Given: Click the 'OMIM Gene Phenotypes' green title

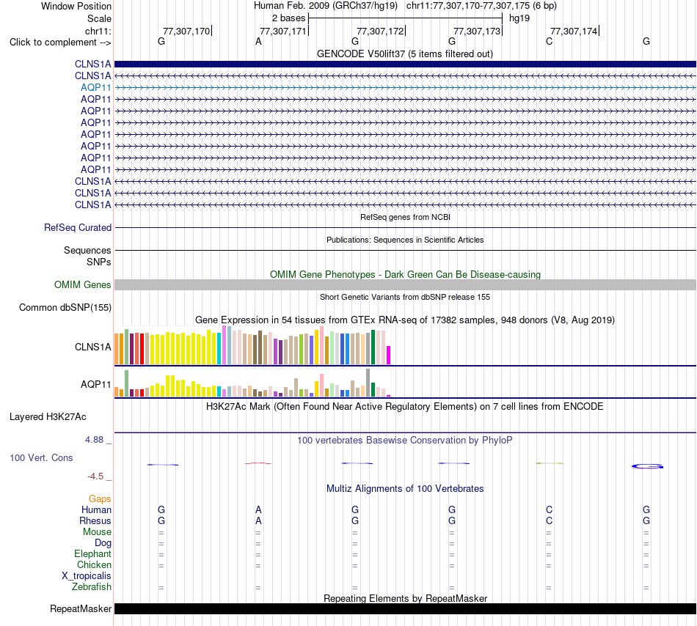Looking at the screenshot, I should [405, 274].
